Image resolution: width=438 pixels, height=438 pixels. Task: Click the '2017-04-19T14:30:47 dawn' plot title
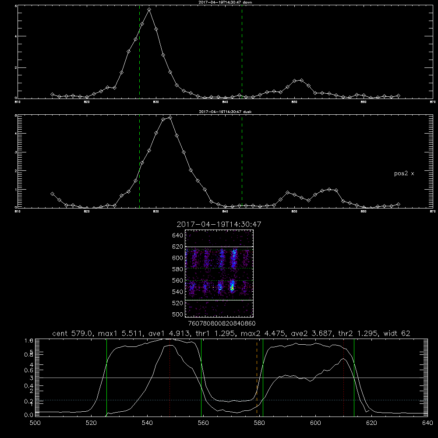225,2
